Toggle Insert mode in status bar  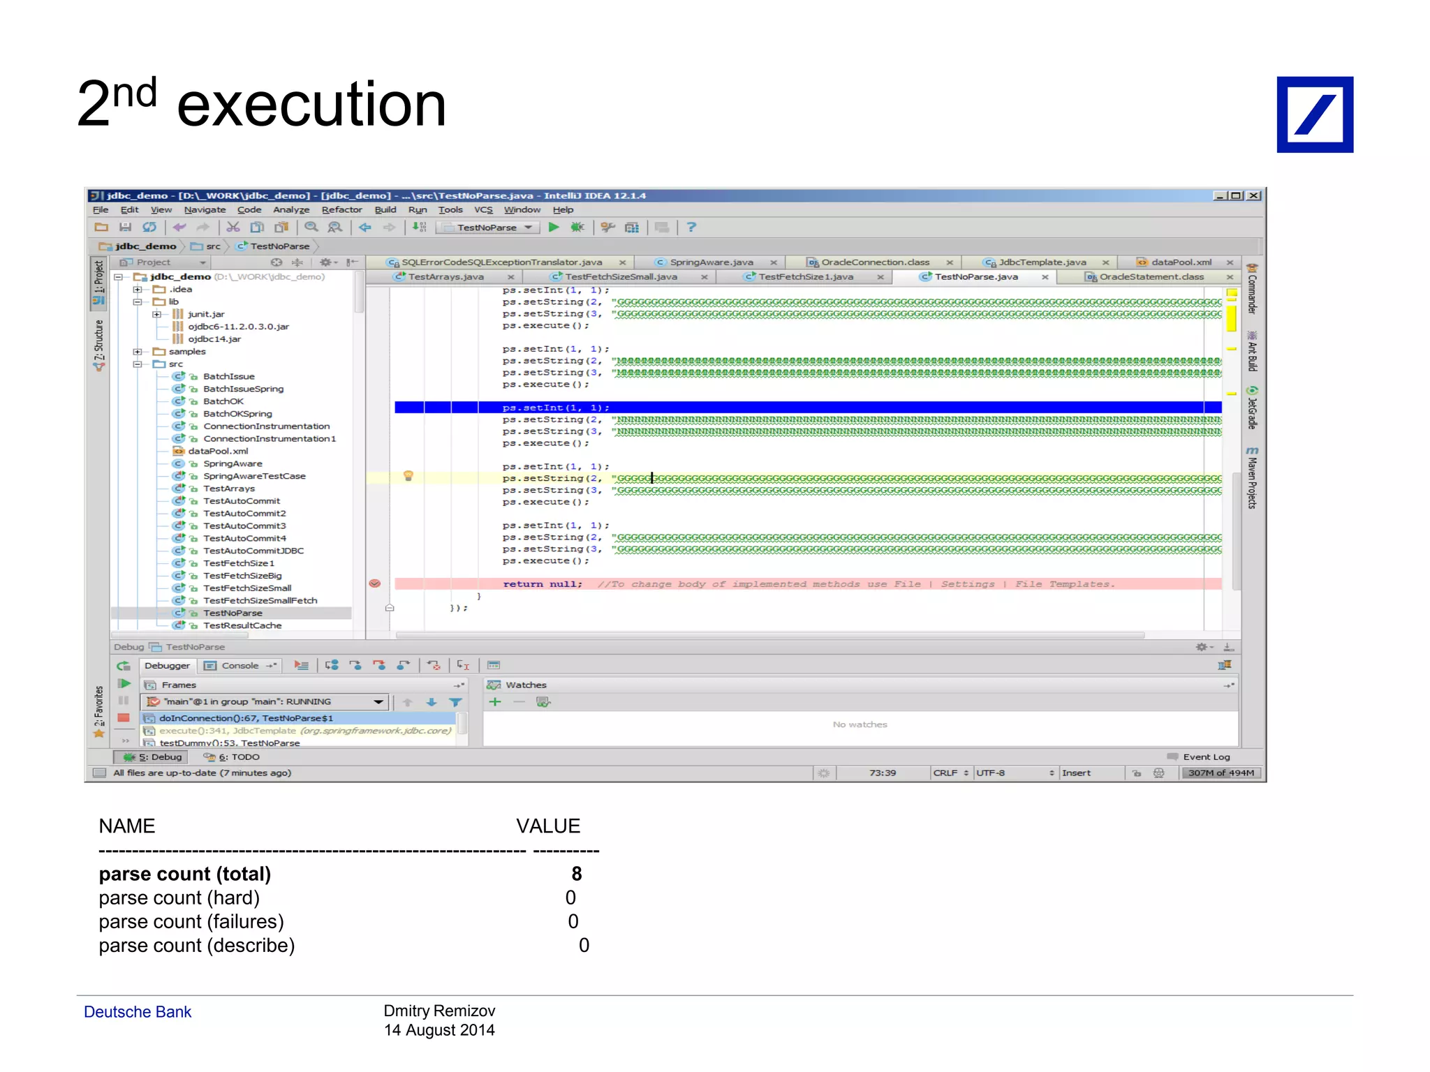(x=1076, y=773)
